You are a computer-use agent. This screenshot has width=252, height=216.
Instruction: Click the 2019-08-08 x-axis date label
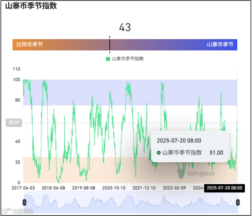(x=83, y=188)
